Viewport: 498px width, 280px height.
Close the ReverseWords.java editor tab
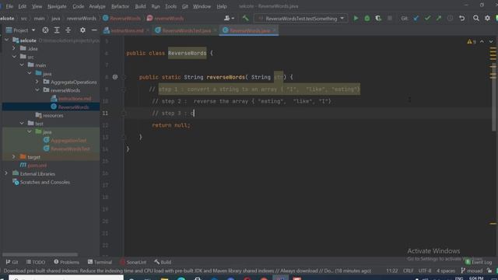[x=275, y=30]
